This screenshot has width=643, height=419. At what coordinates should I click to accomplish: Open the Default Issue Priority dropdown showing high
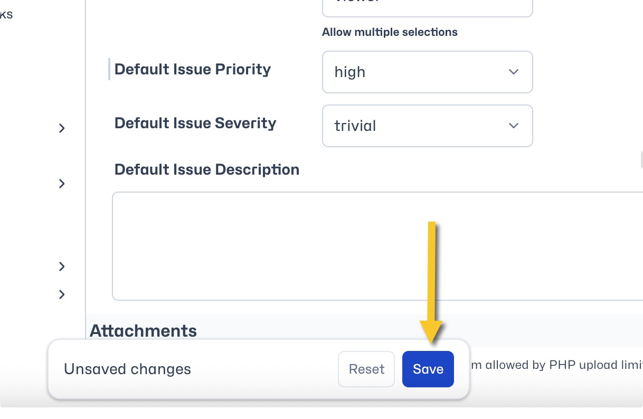(x=427, y=72)
